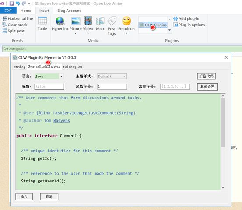Choose Split post

(14, 31)
